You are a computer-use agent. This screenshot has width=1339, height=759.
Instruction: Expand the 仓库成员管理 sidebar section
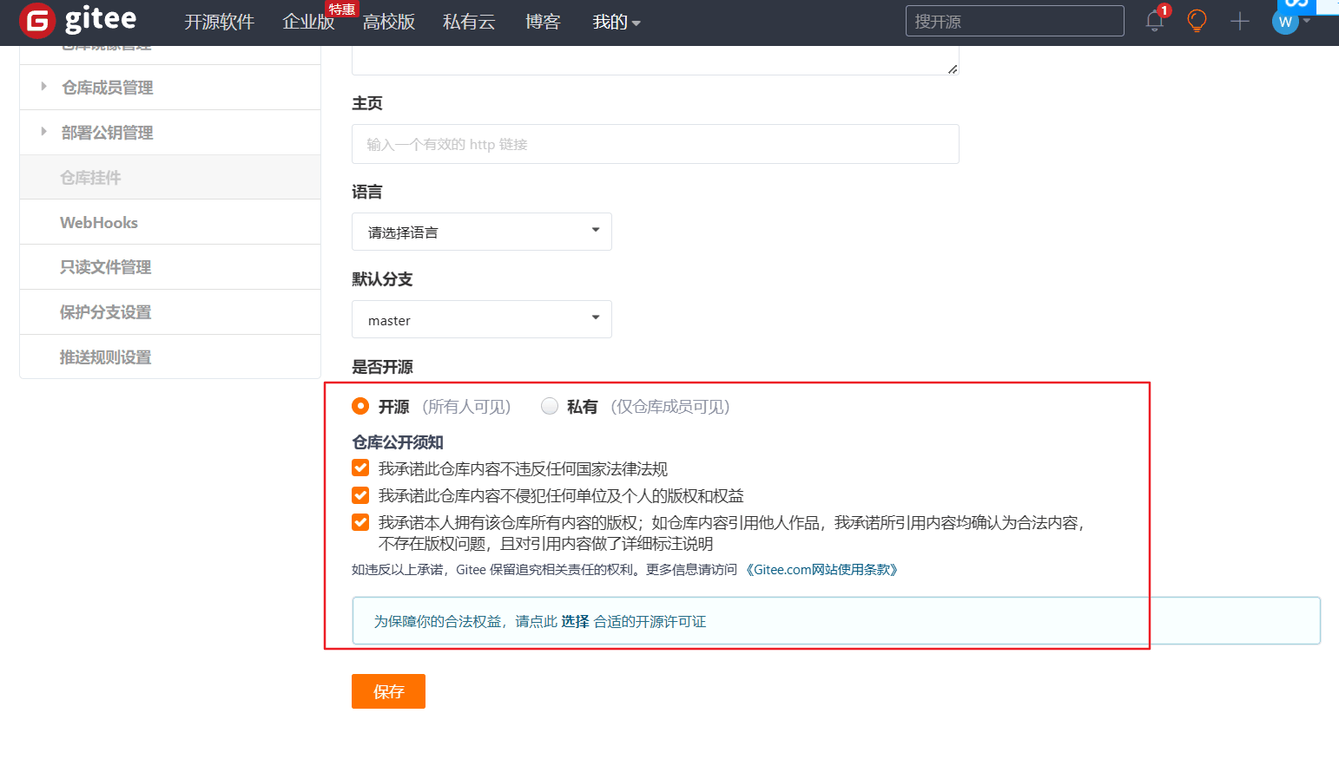[106, 87]
